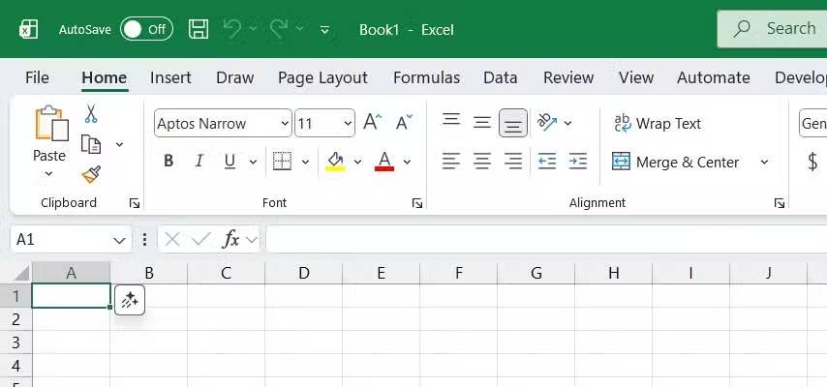
Task: Apply Center horizontal alignment
Action: point(482,162)
